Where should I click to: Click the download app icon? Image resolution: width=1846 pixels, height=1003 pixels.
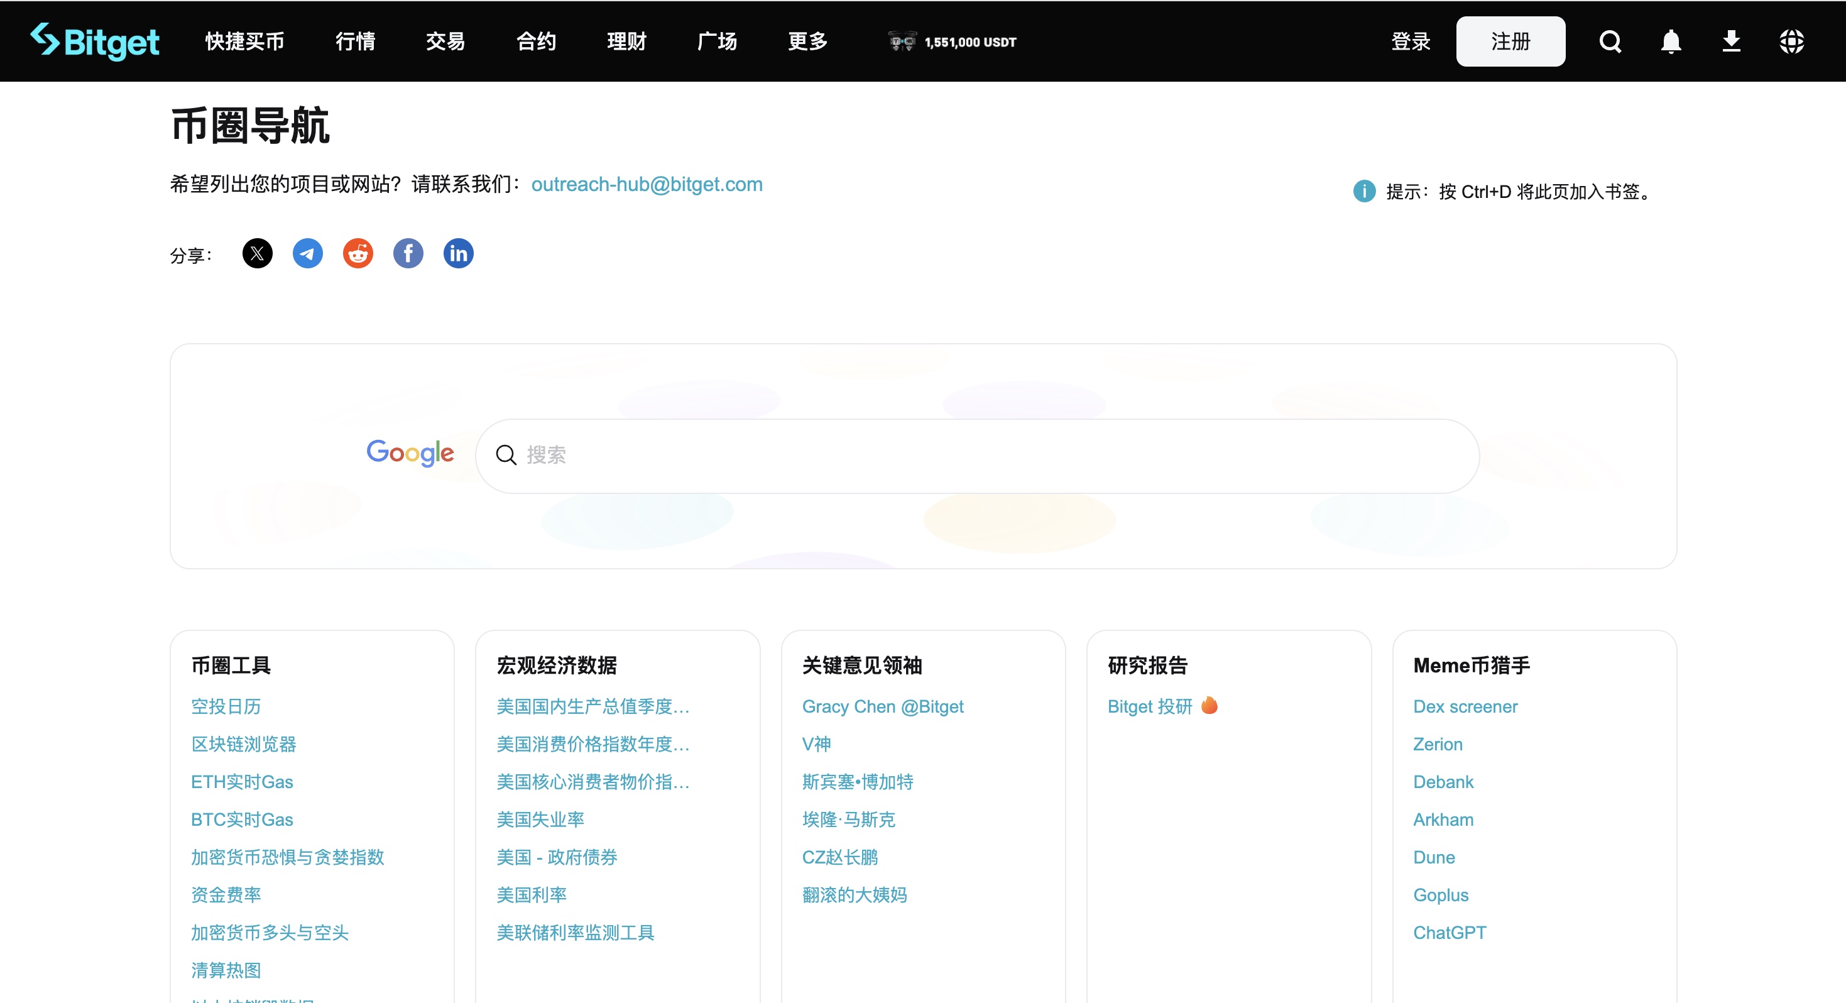1730,41
